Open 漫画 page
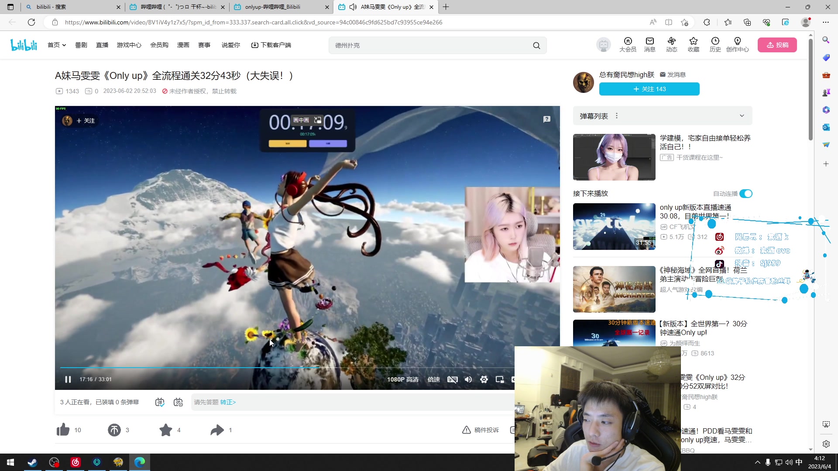The width and height of the screenshot is (838, 471). (183, 45)
